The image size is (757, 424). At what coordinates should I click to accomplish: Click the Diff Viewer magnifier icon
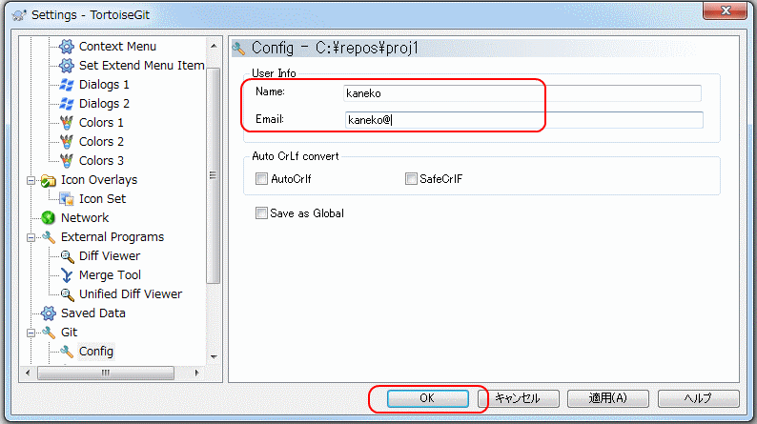(x=67, y=256)
